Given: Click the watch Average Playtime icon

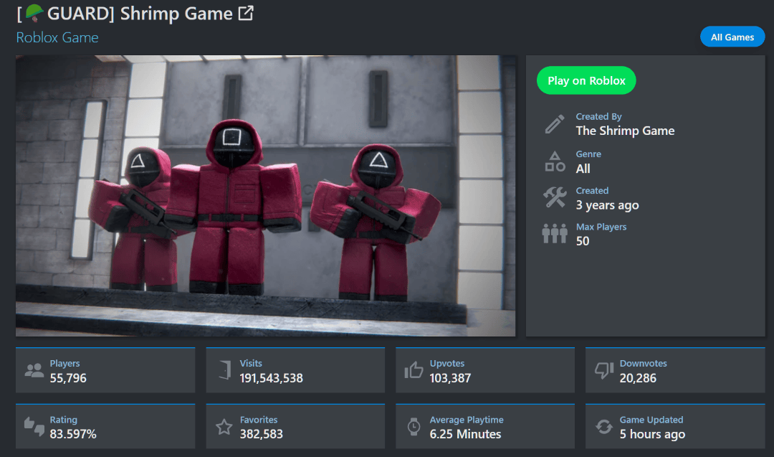Looking at the screenshot, I should coord(414,427).
